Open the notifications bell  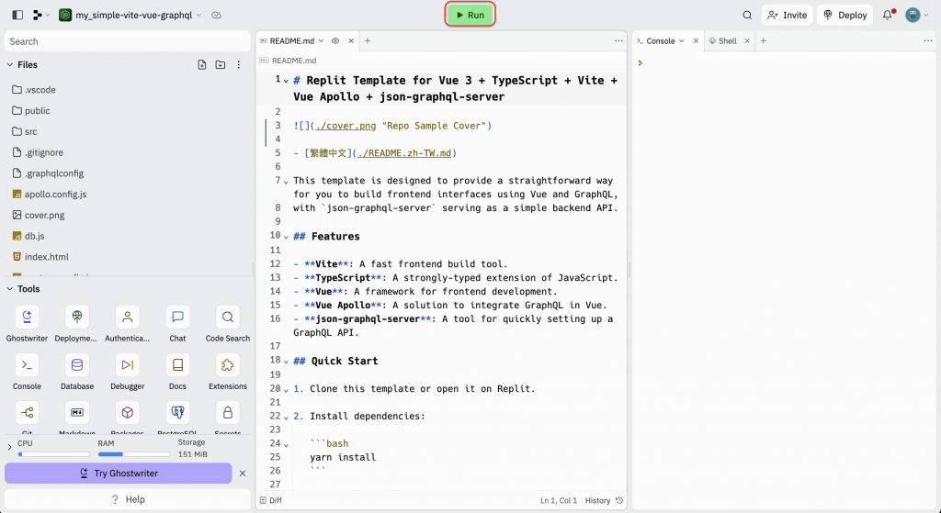pyautogui.click(x=888, y=15)
